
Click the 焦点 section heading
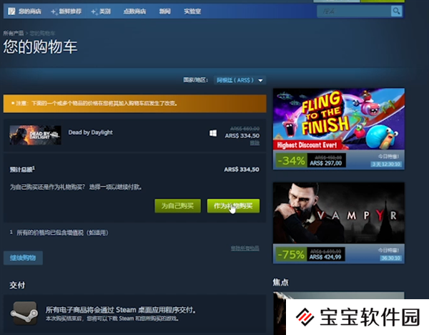[281, 282]
